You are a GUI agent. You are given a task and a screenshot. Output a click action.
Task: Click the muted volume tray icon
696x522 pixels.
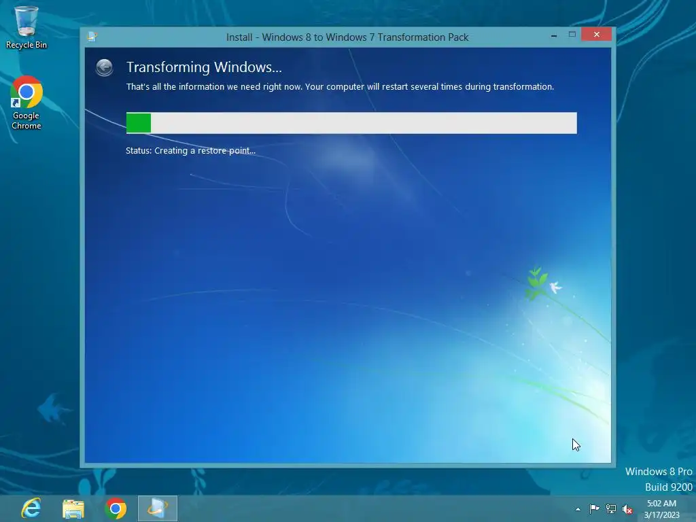627,509
